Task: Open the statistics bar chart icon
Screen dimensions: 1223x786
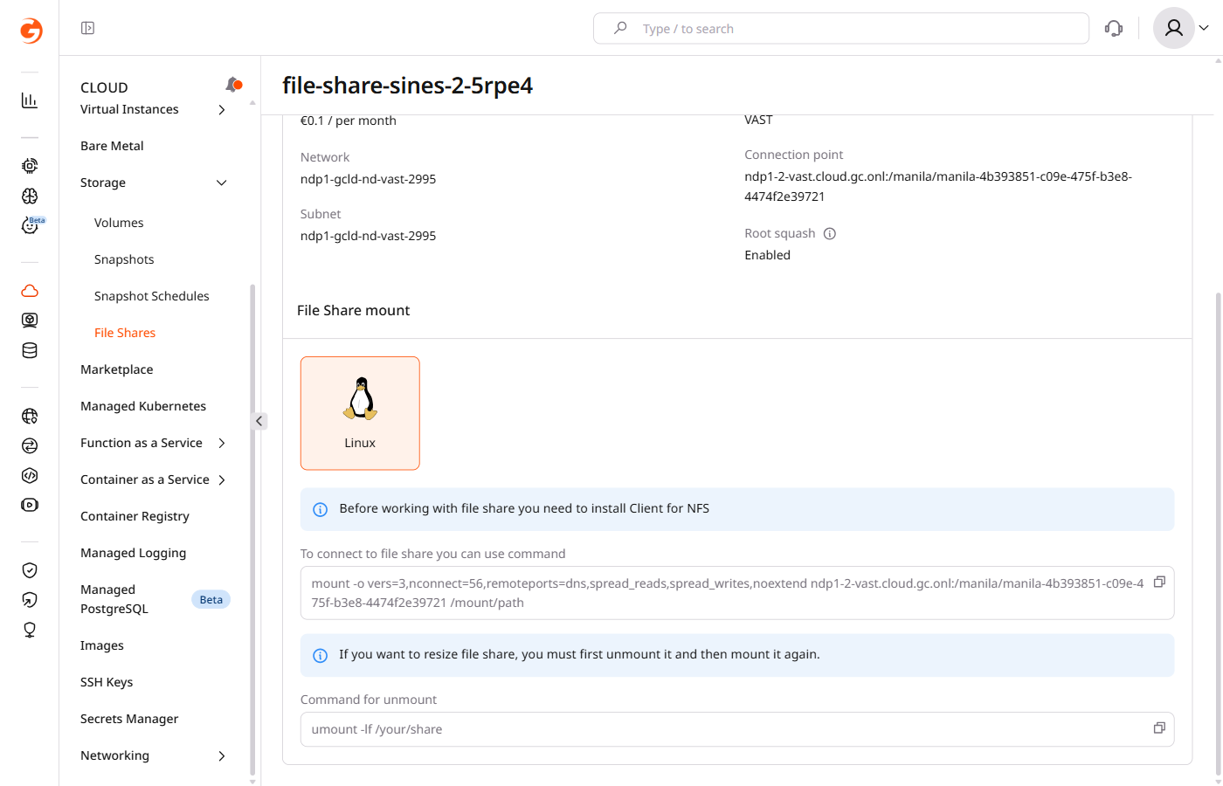Action: (x=30, y=100)
